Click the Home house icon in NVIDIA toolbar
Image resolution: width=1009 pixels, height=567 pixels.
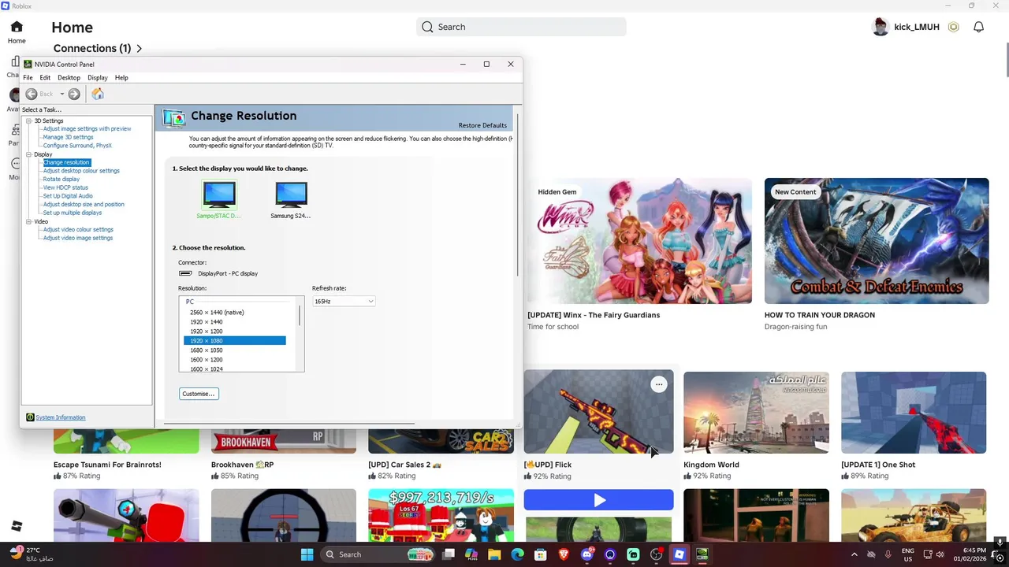[98, 94]
